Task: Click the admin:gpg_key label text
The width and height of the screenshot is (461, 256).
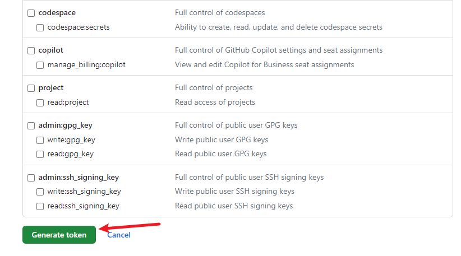Action: pos(65,125)
